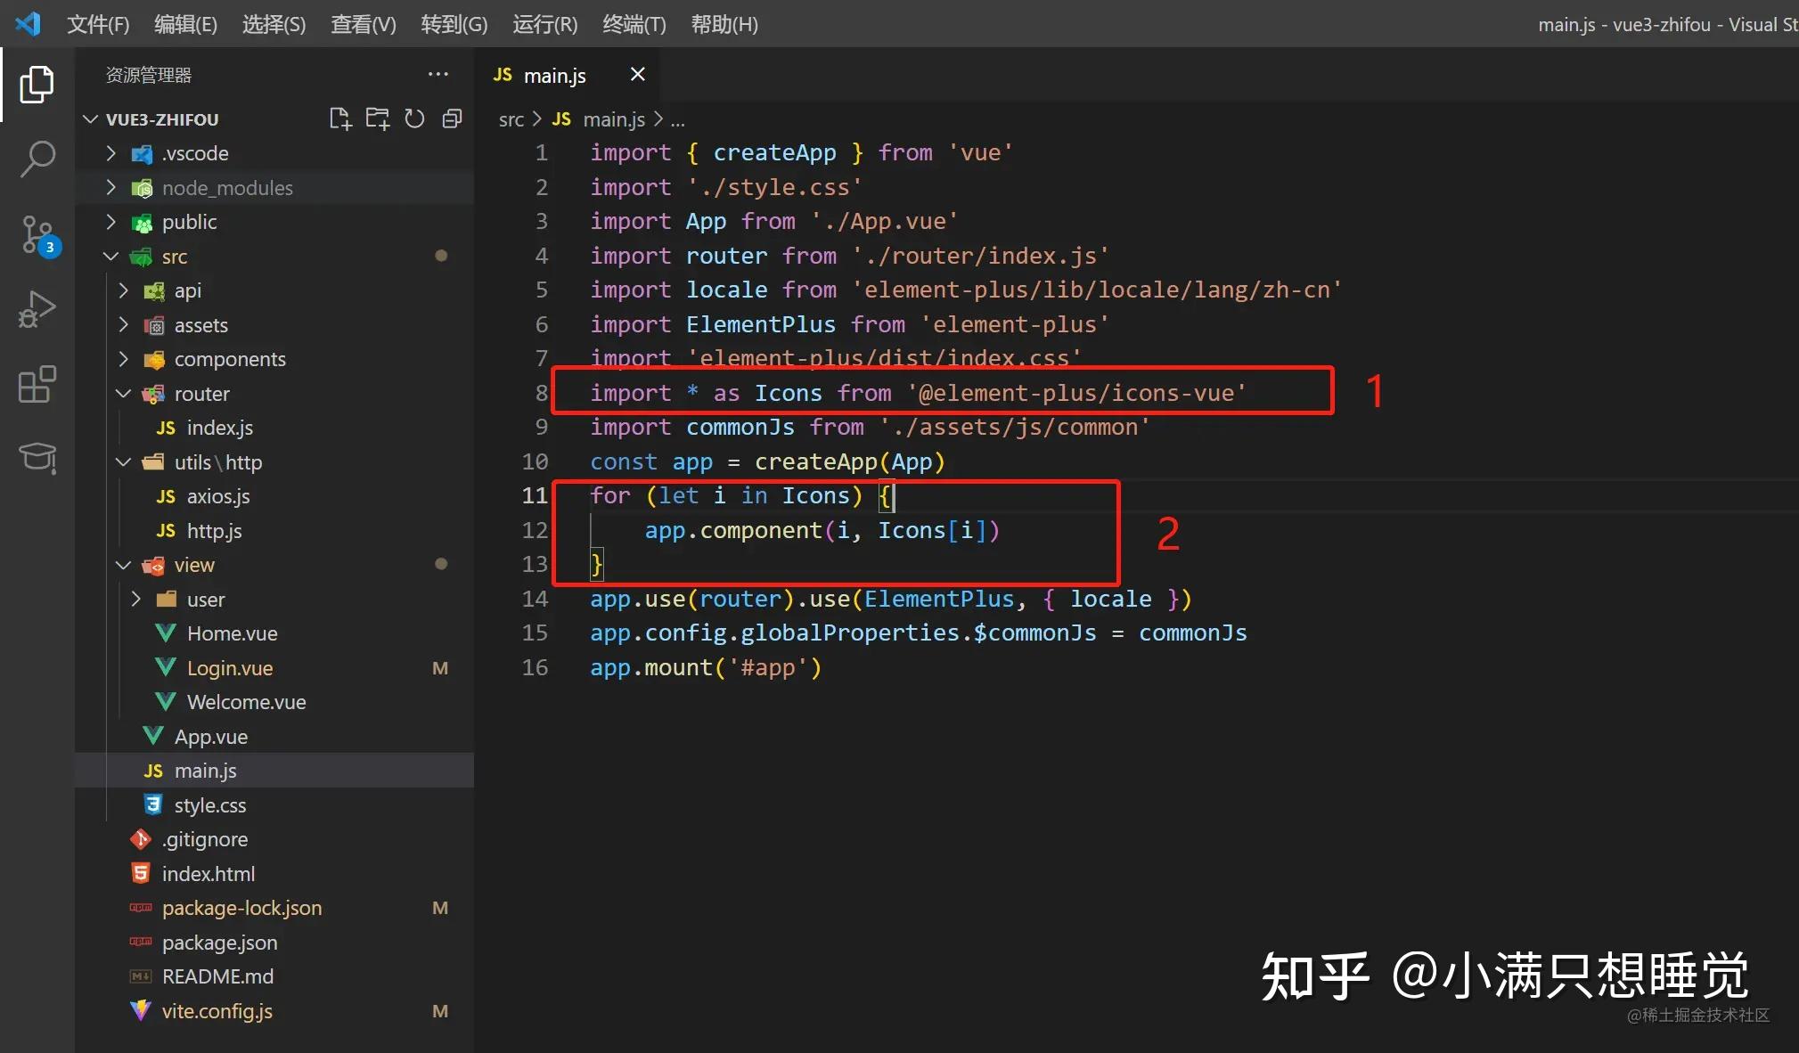Image resolution: width=1799 pixels, height=1053 pixels.
Task: Click the index.html HTML5 icon
Action: coord(141,873)
